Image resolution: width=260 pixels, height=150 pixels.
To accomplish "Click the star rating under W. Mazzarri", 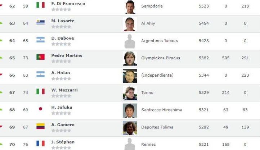I will [61, 96].
